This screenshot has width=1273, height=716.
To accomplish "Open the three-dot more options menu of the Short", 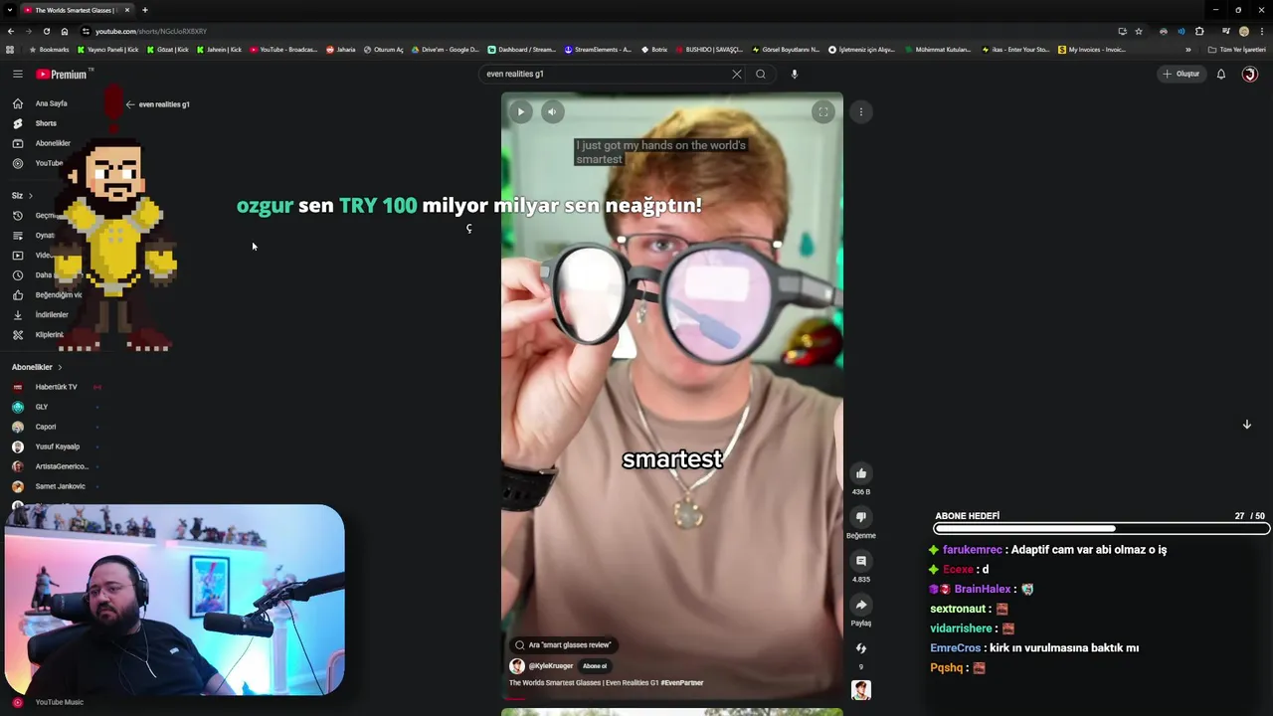I will (861, 112).
